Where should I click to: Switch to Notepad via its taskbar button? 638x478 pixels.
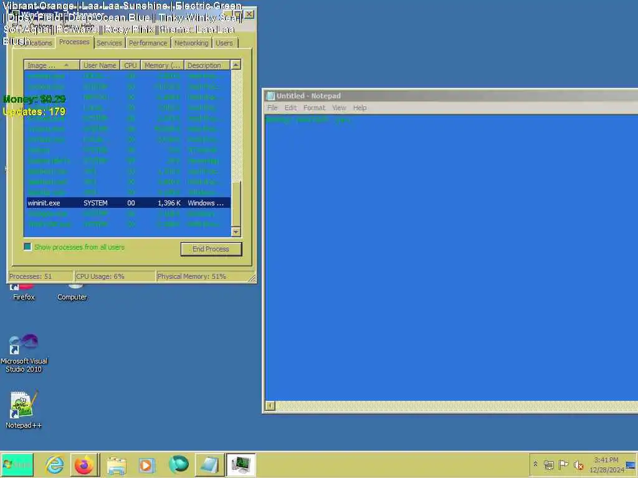click(x=209, y=464)
